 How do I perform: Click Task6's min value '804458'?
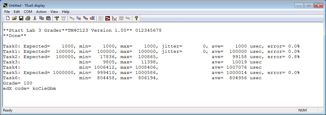[x=106, y=78]
